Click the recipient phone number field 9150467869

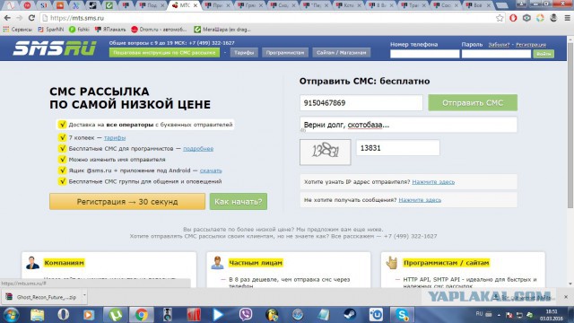[x=361, y=103]
